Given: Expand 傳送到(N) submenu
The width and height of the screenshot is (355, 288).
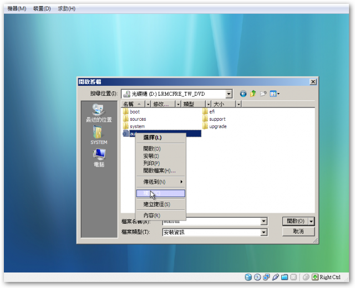Looking at the screenshot, I should (x=160, y=182).
